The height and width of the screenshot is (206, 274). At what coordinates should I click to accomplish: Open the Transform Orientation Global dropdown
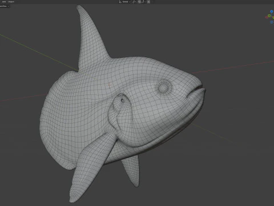(x=125, y=2)
